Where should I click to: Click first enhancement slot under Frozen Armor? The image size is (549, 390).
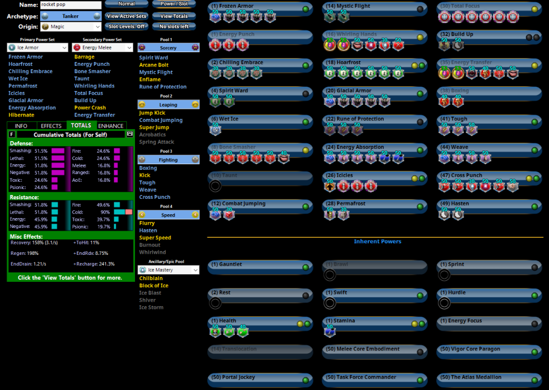coord(215,17)
